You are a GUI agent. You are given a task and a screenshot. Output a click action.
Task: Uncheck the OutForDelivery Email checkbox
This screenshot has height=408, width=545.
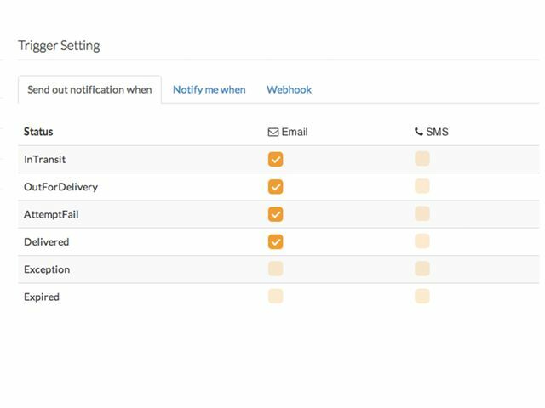(x=275, y=187)
